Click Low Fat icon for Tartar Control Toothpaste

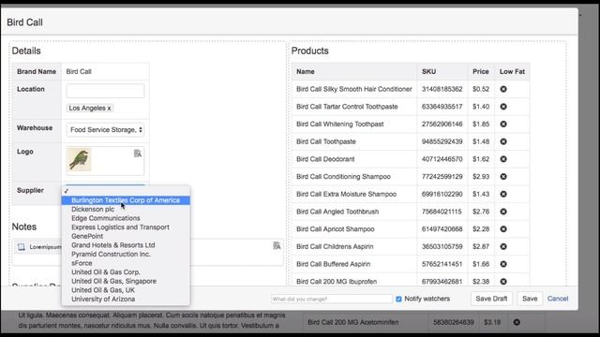click(503, 107)
